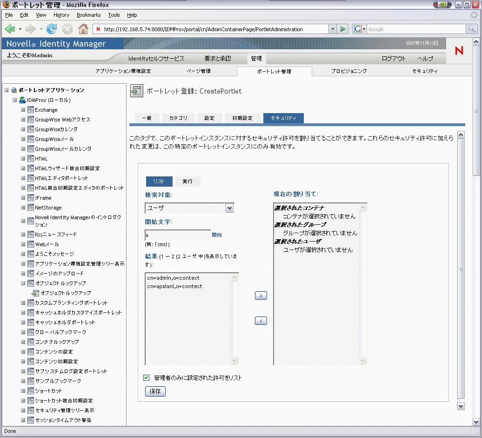Select the サンプルブックマーク portlet icon
This screenshot has height=438, width=482.
tap(30, 381)
